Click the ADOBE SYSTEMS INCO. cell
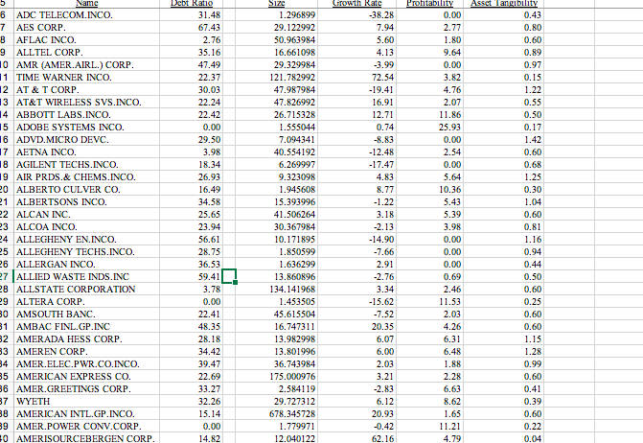The height and width of the screenshot is (443, 643). pos(87,128)
